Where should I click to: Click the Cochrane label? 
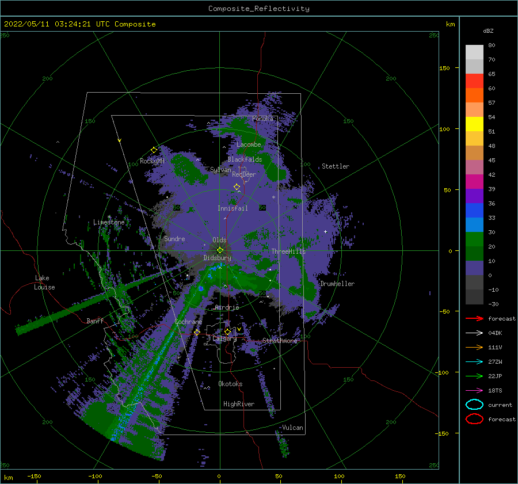pyautogui.click(x=188, y=322)
